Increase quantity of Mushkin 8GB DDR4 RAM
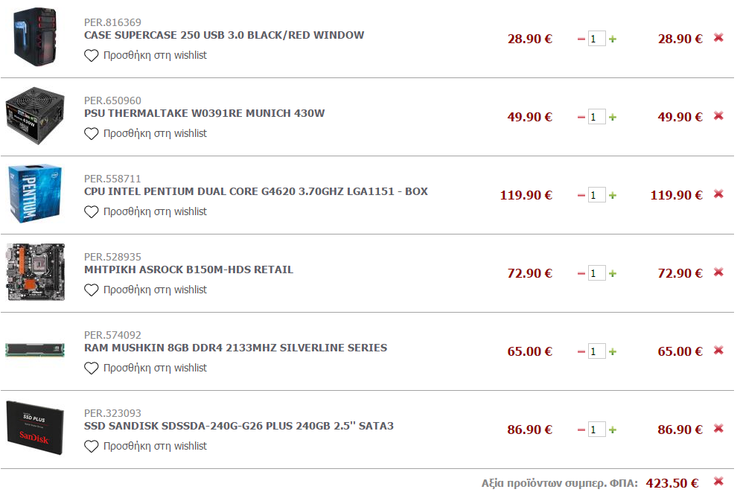The width and height of the screenshot is (740, 501). tap(613, 351)
